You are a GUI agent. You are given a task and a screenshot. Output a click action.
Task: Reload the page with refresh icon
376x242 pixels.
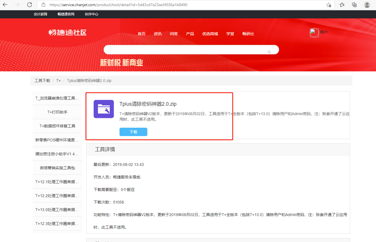[x=30, y=5]
